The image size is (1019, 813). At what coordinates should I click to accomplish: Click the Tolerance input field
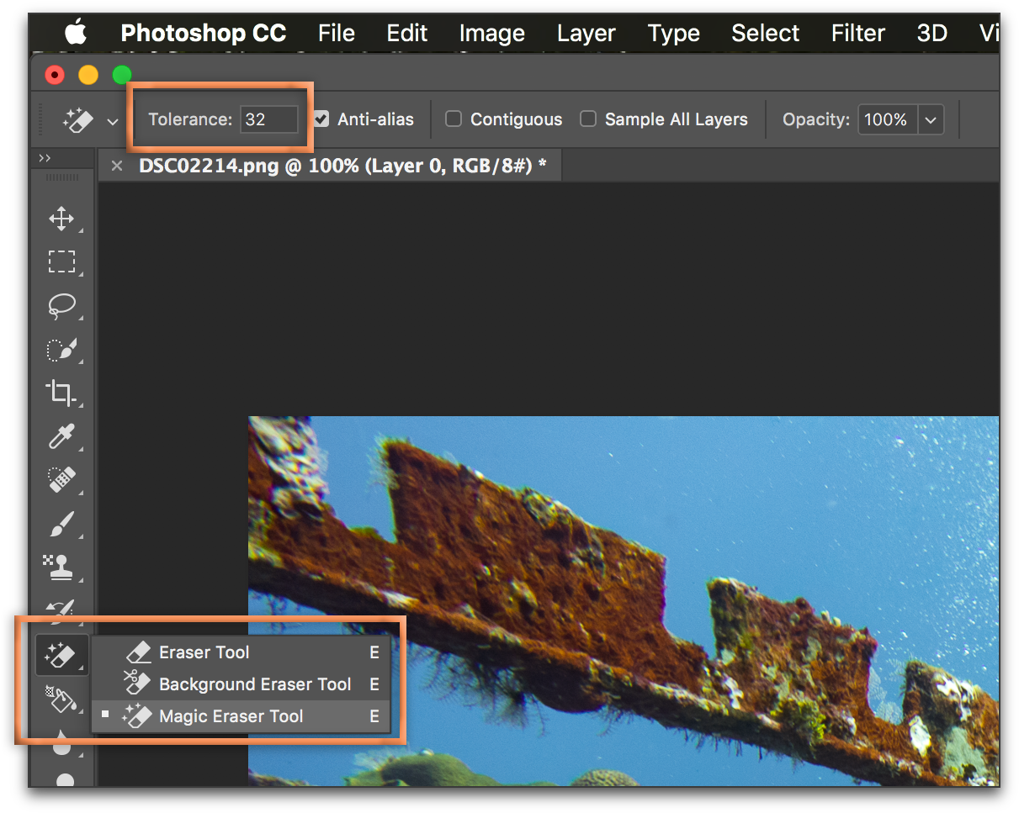[x=269, y=119]
